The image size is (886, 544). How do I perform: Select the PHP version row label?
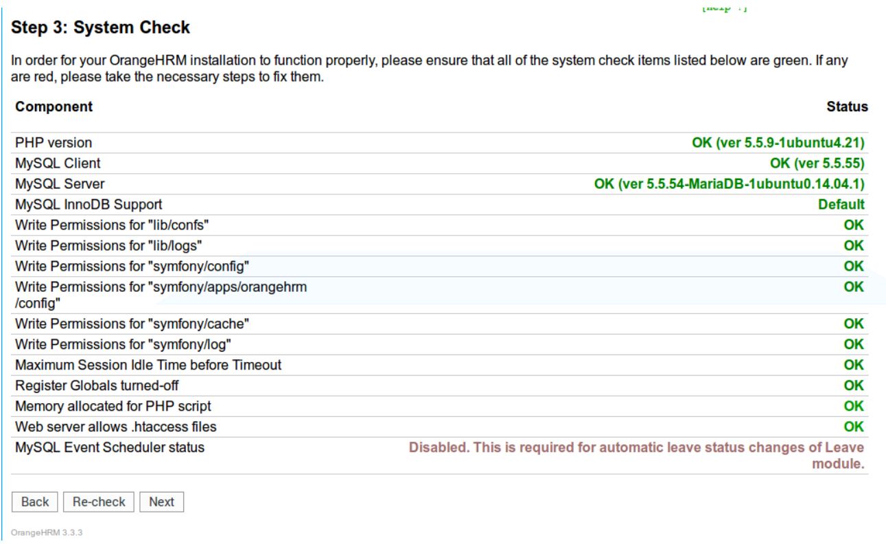coord(54,143)
